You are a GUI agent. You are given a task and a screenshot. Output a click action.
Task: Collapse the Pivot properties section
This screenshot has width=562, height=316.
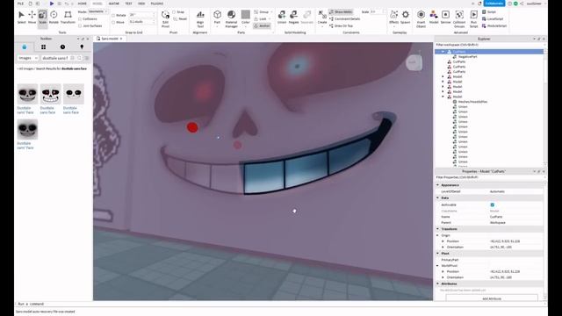[437, 254]
